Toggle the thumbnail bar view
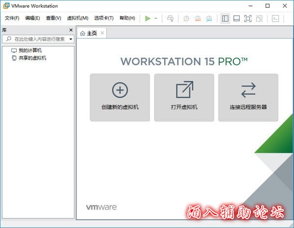The image size is (294, 228). [x=236, y=19]
